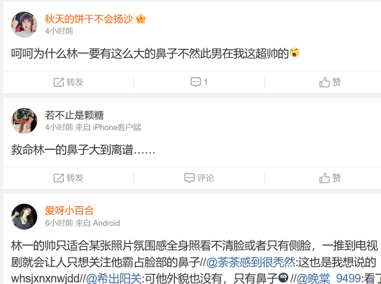View avatar of 爱呀小百合
Viewport: 381px width, 284px height.
(x=24, y=217)
